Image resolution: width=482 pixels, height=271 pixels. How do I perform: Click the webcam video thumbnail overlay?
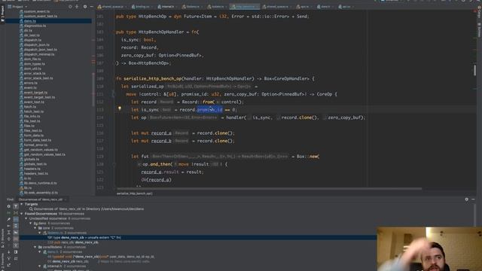coord(429,249)
